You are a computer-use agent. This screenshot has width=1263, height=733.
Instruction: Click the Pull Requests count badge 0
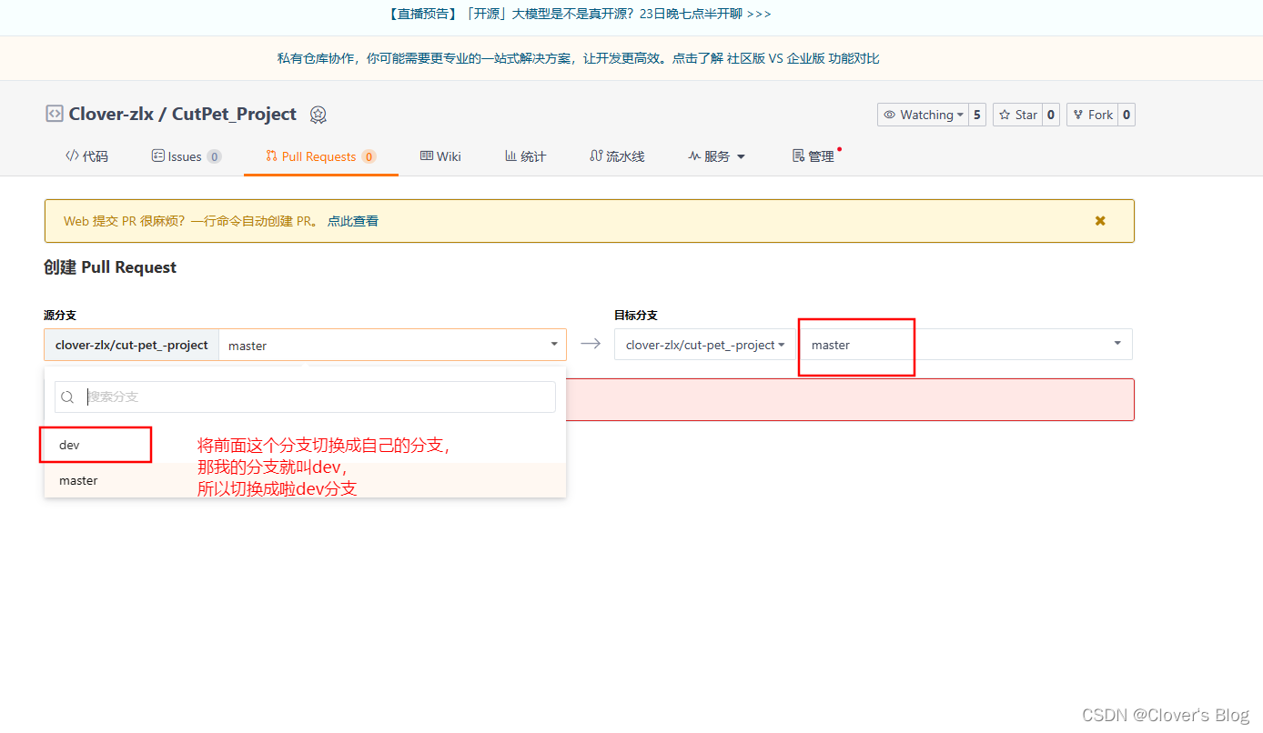tap(369, 156)
